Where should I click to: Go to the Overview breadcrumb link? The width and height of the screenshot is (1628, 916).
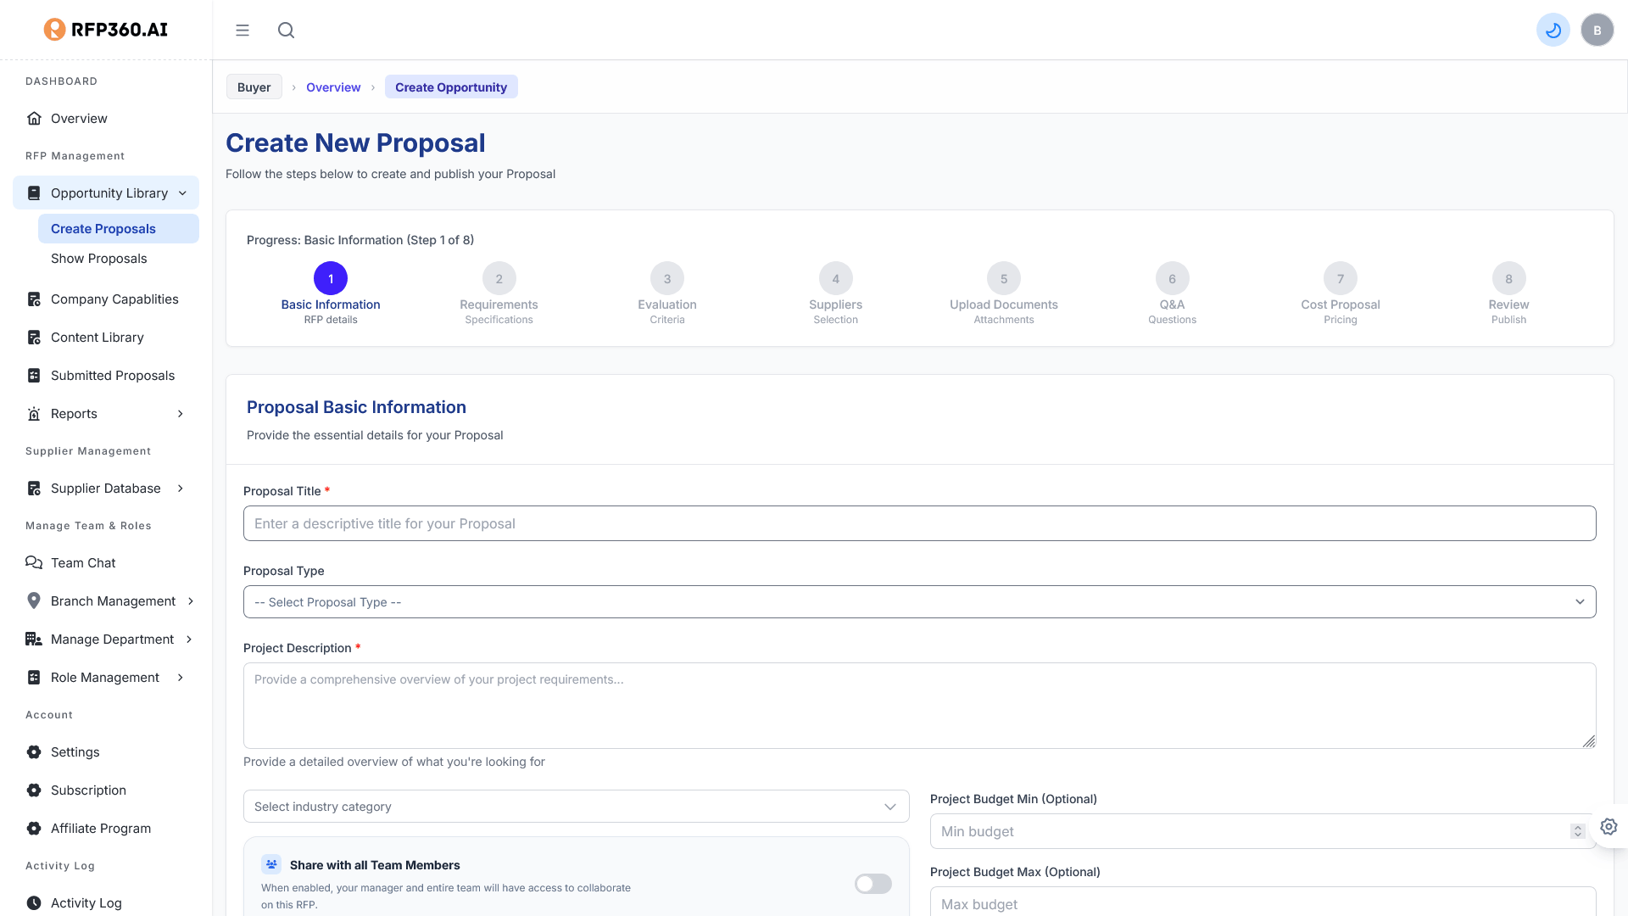(333, 87)
